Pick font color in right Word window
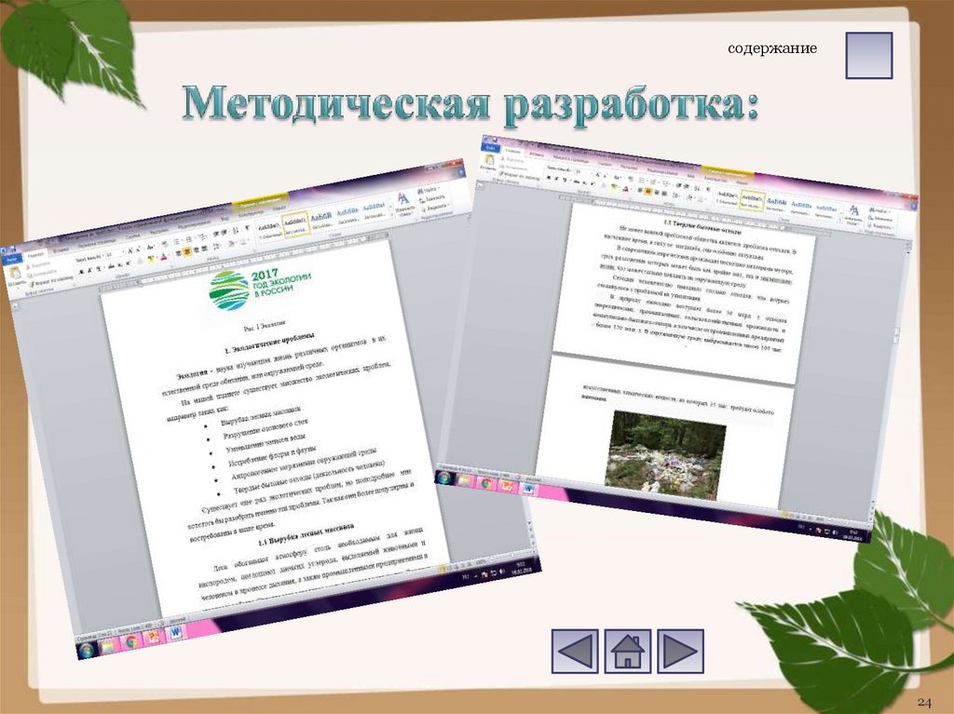The height and width of the screenshot is (714, 954). pyautogui.click(x=626, y=189)
